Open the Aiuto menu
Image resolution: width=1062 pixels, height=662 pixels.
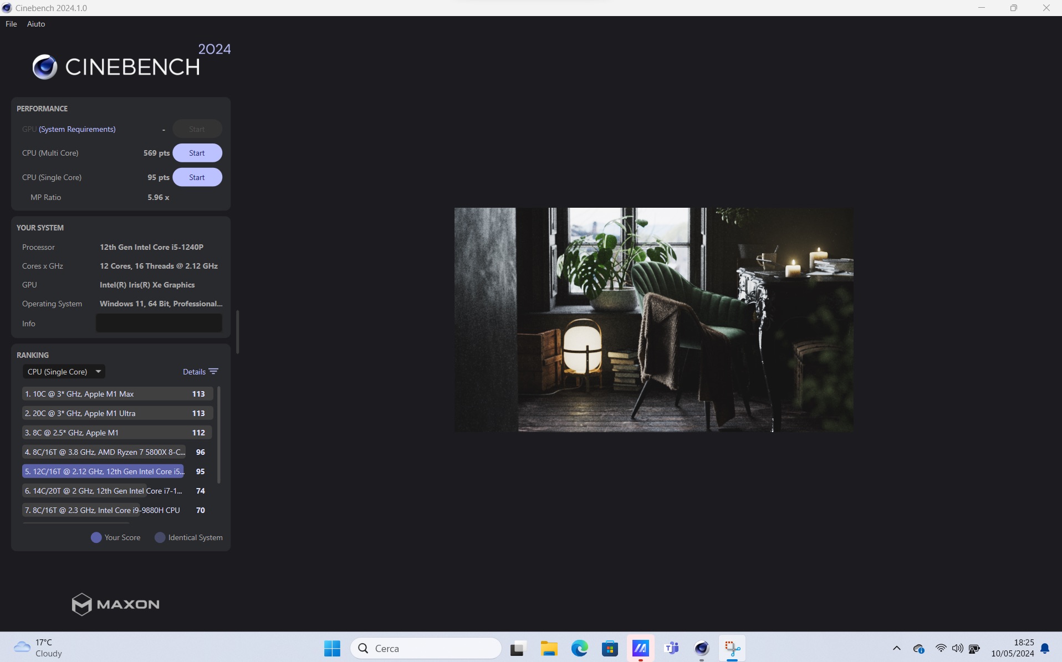36,24
